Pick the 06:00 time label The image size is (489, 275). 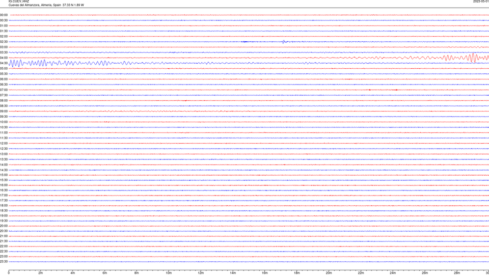pyautogui.click(x=4, y=79)
